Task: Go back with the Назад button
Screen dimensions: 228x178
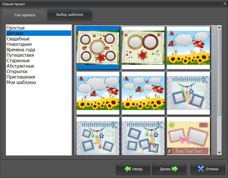Action: (133, 169)
